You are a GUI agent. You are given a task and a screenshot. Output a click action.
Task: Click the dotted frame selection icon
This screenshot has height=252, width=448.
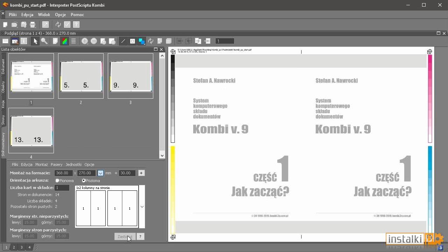tap(132, 41)
